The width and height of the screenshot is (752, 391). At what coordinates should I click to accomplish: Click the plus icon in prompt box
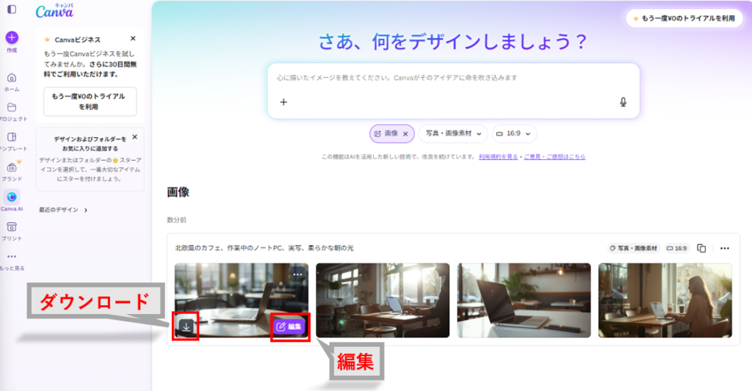(283, 102)
